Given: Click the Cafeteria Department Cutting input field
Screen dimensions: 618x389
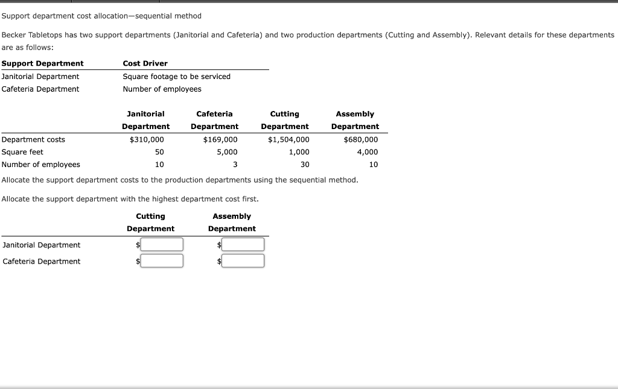Looking at the screenshot, I should point(161,261).
